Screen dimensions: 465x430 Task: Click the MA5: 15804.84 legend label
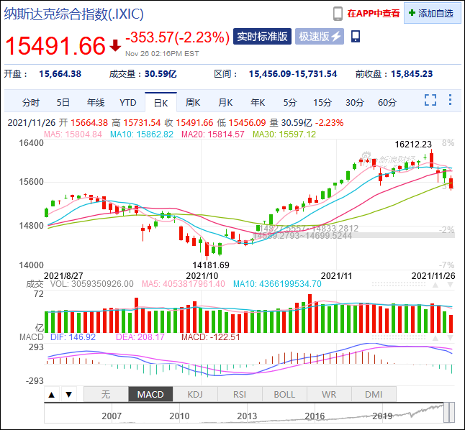pyautogui.click(x=73, y=134)
